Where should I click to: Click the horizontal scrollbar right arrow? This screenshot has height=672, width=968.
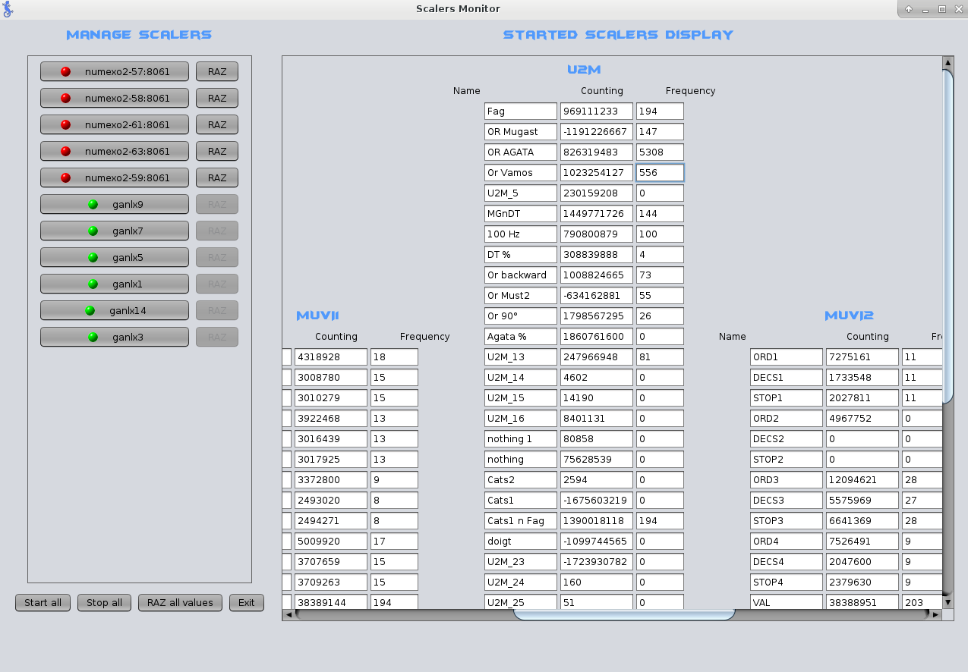pos(936,614)
